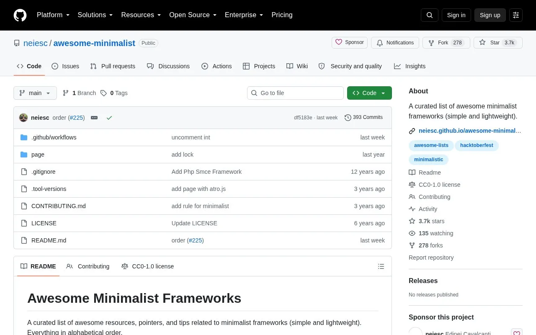
Task: View the 1 Branch link
Action: 79,93
